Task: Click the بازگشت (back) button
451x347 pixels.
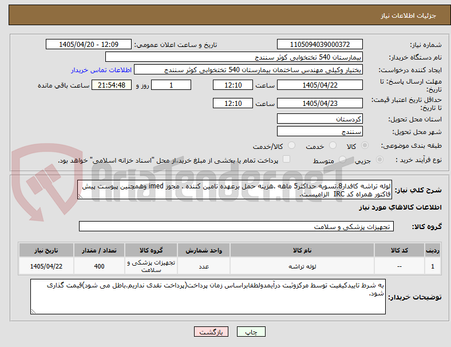Action: [211, 332]
